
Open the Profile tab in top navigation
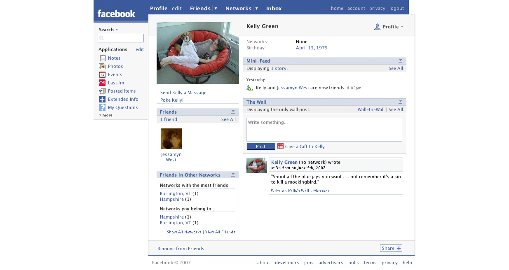click(x=159, y=8)
